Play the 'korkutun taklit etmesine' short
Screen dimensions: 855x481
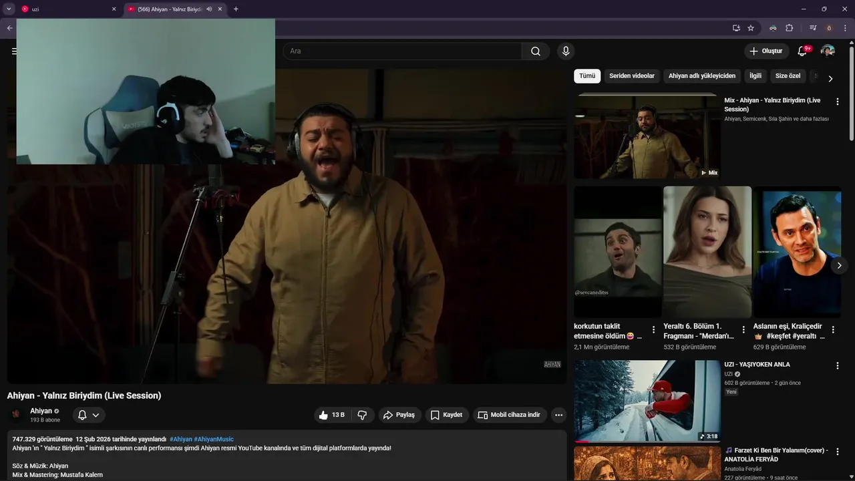click(x=618, y=252)
